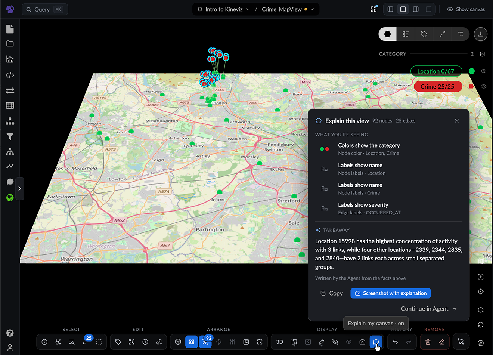This screenshot has height=355, width=493.
Task: Click Screenshot with explanation button
Action: point(391,293)
